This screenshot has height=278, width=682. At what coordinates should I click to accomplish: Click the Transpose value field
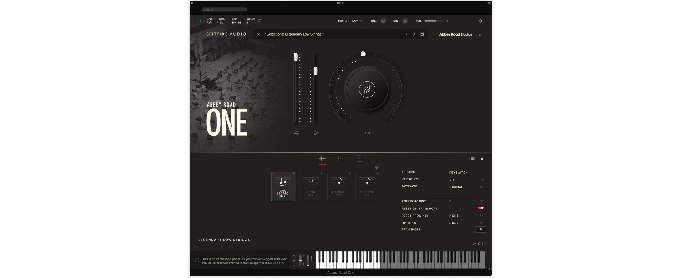point(481,229)
